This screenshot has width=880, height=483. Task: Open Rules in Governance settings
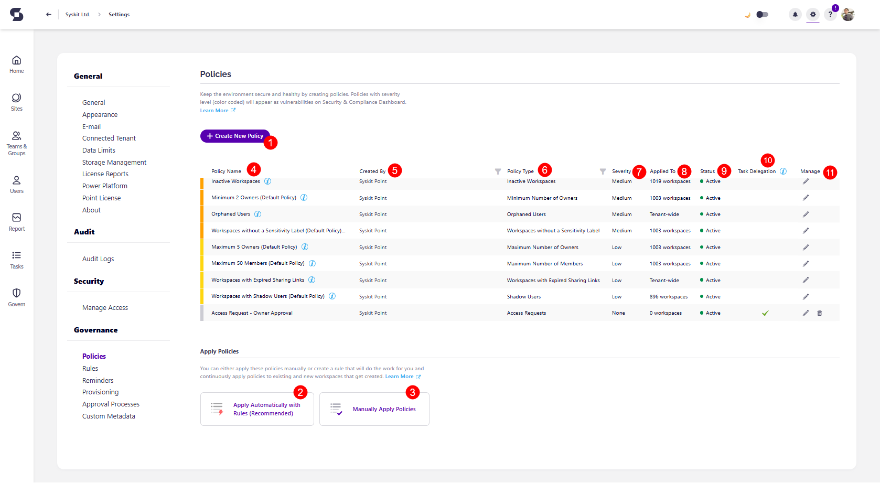pyautogui.click(x=90, y=369)
